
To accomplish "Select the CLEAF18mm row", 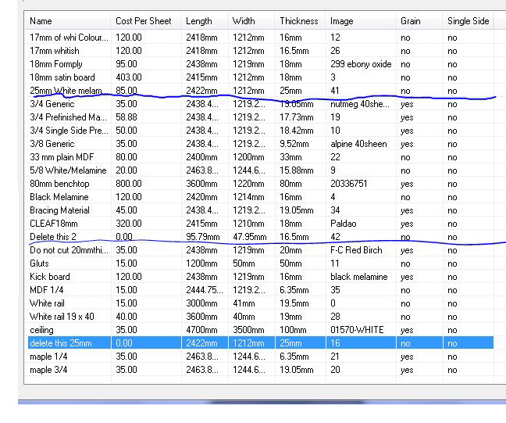I will tap(54, 224).
